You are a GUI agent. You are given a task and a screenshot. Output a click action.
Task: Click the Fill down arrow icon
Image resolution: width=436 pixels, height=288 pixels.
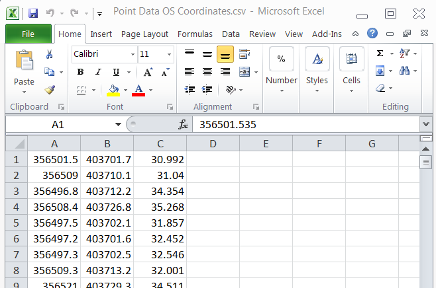click(x=380, y=71)
